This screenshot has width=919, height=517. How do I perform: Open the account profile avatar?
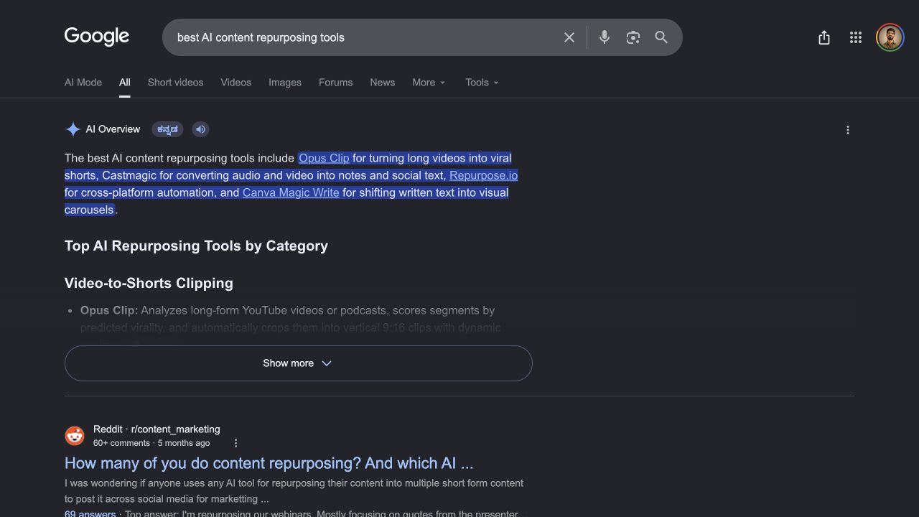coord(890,37)
